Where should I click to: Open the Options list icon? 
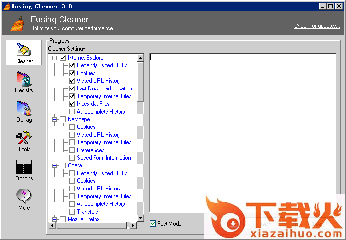[24, 166]
